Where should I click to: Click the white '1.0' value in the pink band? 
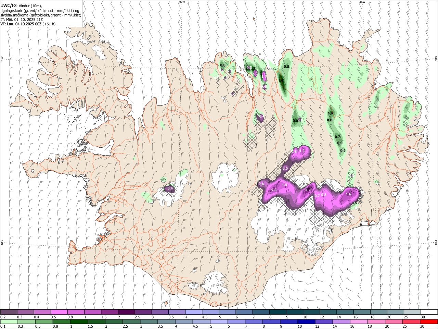284,185
